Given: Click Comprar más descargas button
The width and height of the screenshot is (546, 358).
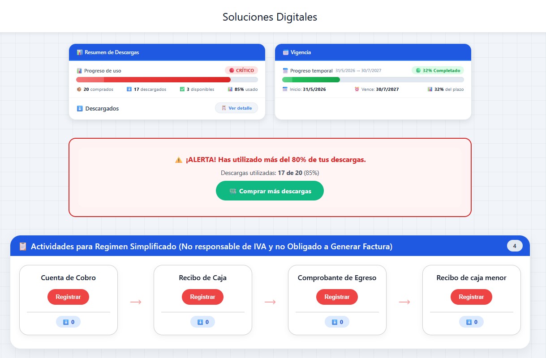Looking at the screenshot, I should (270, 191).
